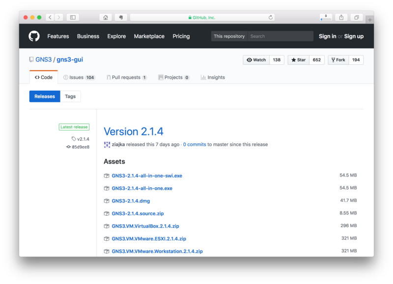Select the 296 MB file size
Image resolution: width=393 pixels, height=284 pixels.
tap(349, 226)
